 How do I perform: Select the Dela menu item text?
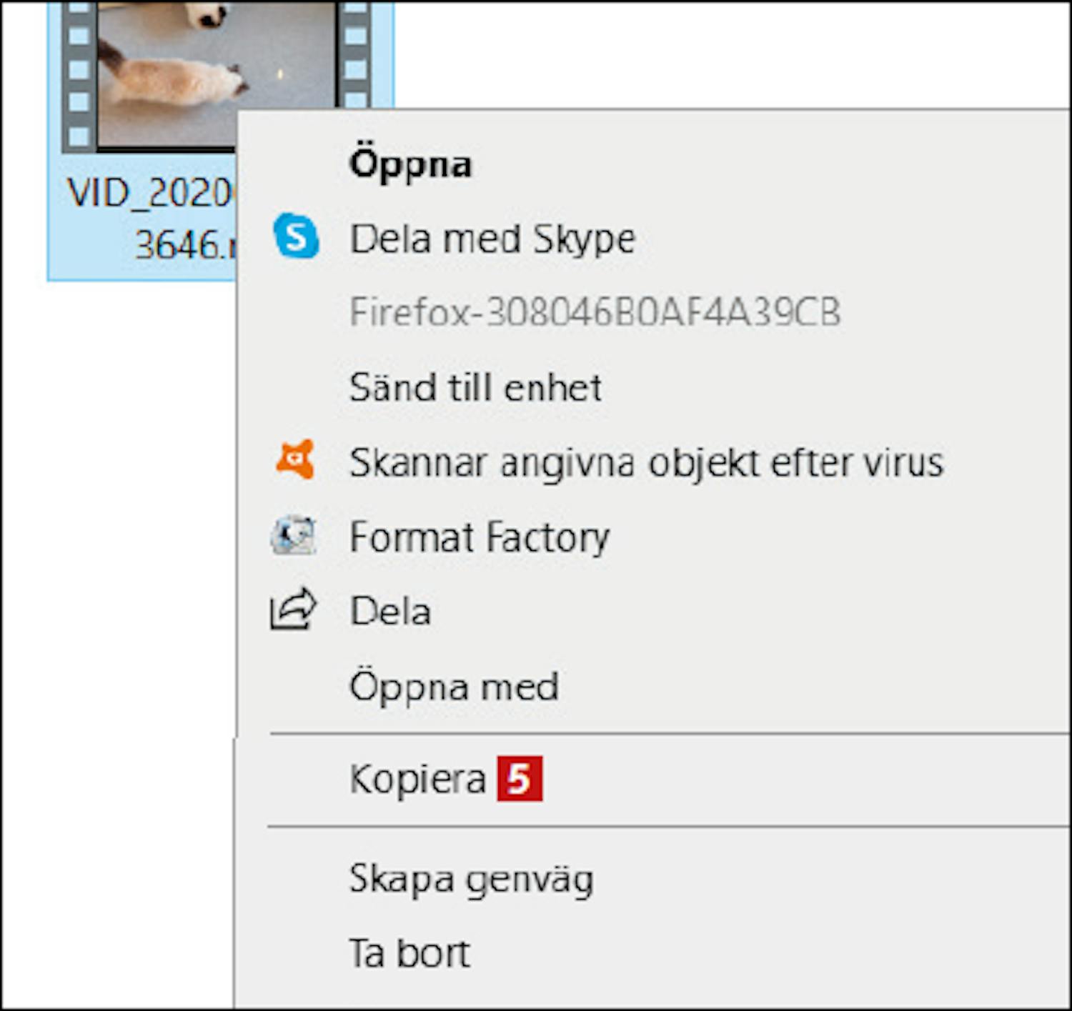(390, 612)
